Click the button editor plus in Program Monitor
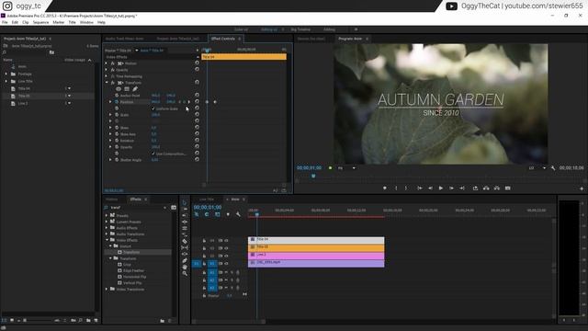Viewport: 588px width, 331px height. (582, 188)
